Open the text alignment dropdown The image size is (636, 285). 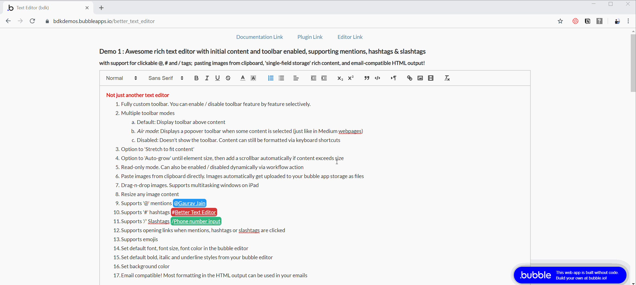pyautogui.click(x=296, y=78)
